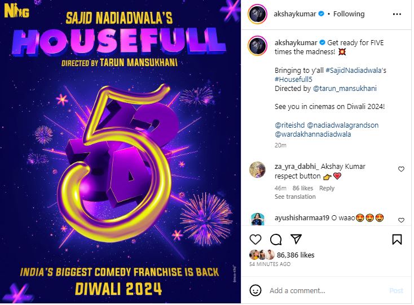Like ayushisharmaa19's comment
The width and height of the screenshot is (414, 305).
[401, 220]
